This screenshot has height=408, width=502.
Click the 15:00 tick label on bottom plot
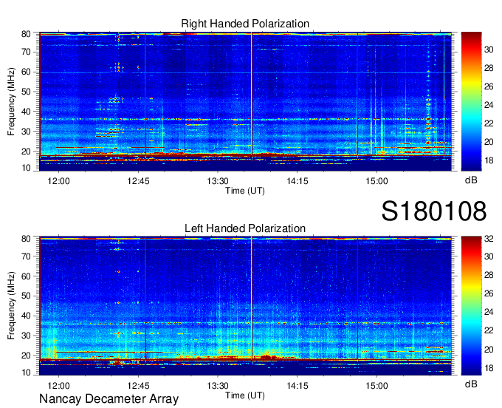click(376, 386)
